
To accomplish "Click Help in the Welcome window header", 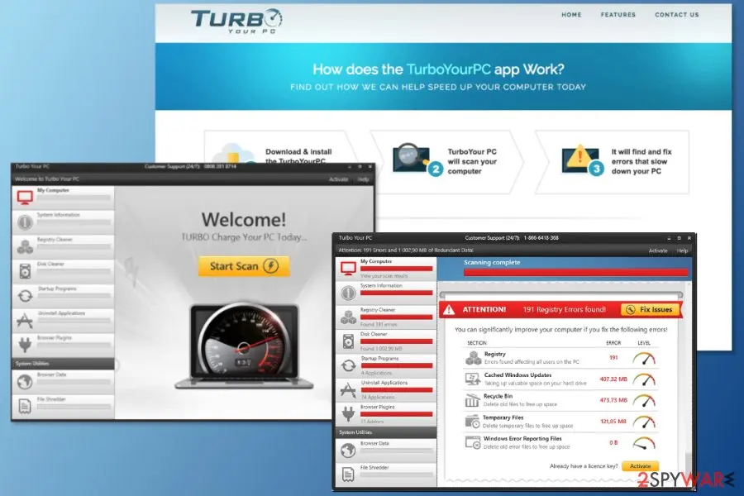I will [364, 179].
